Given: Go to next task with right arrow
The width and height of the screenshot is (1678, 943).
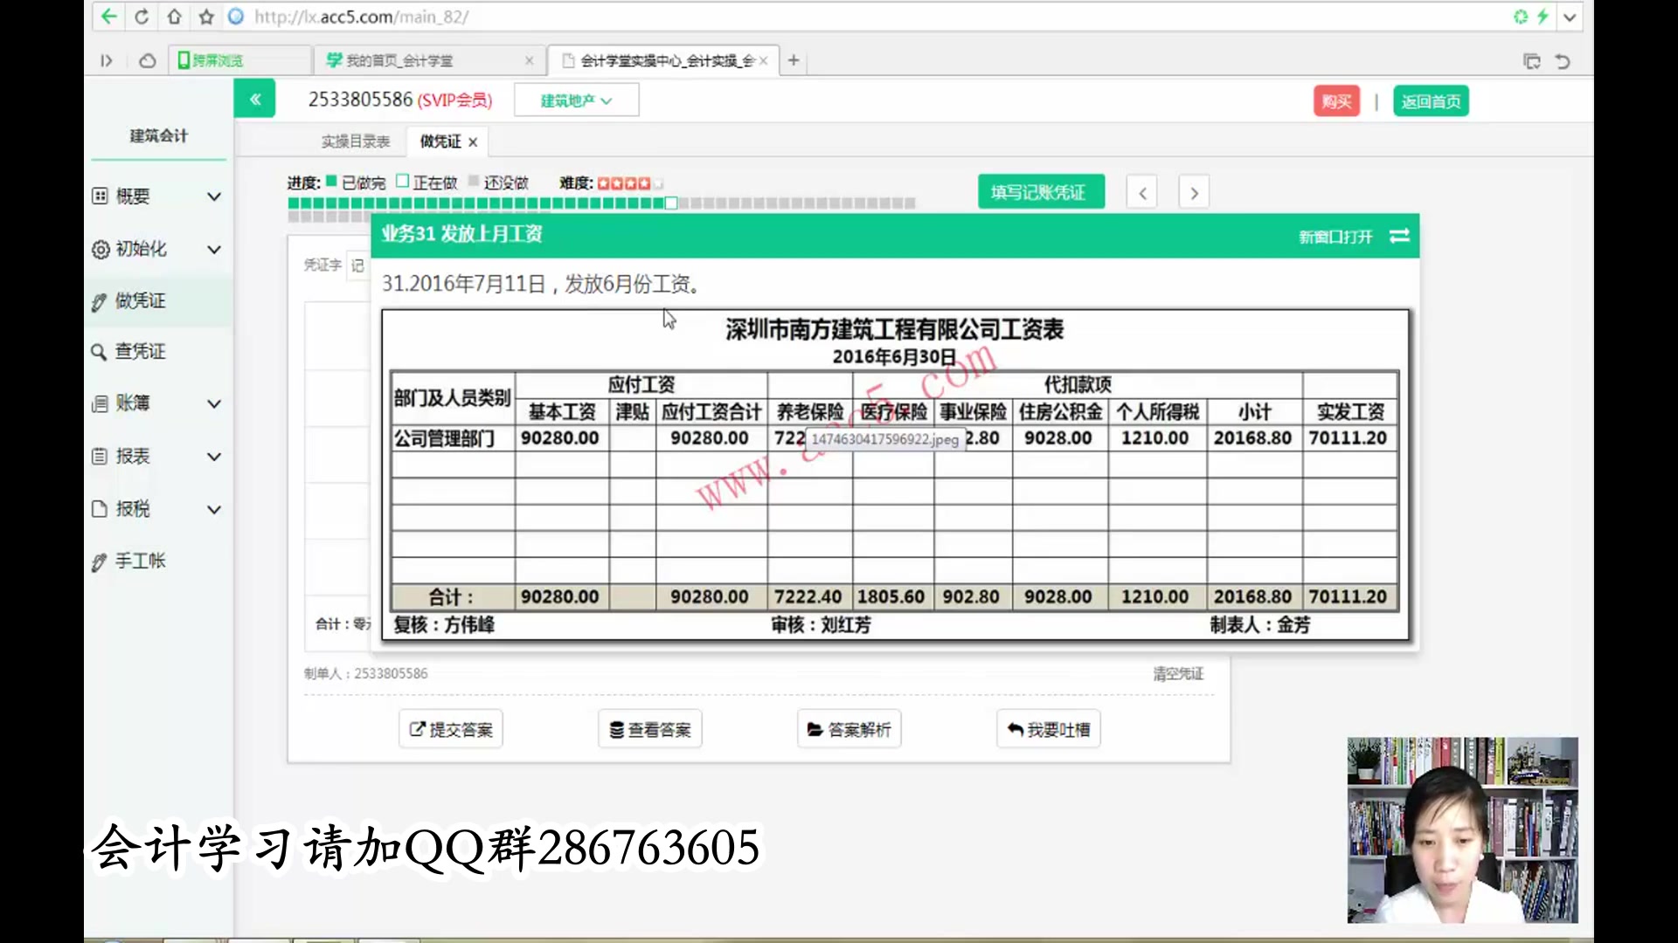Looking at the screenshot, I should pos(1194,193).
